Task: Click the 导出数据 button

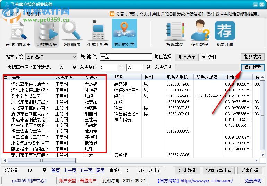Action: (x=249, y=170)
